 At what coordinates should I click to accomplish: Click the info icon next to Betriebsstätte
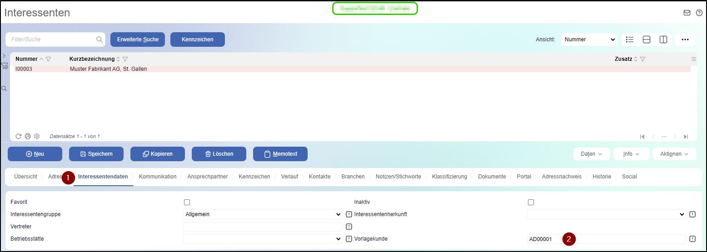click(349, 239)
